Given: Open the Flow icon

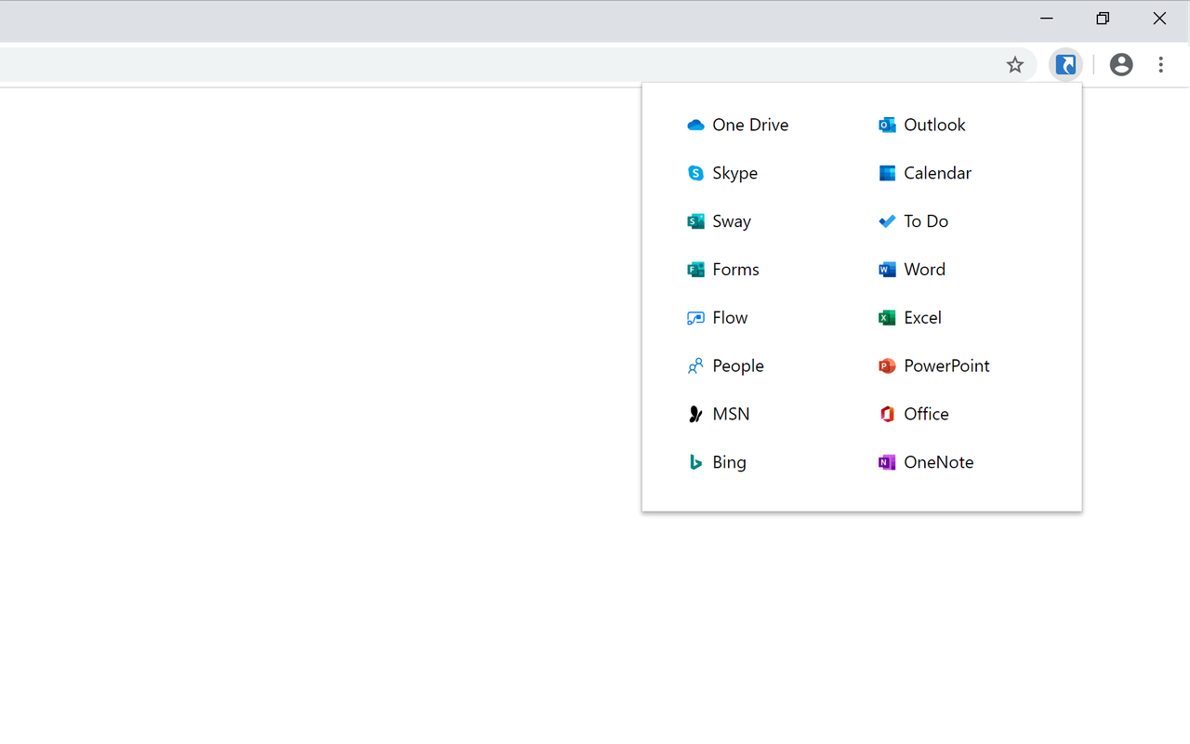Looking at the screenshot, I should [x=695, y=318].
